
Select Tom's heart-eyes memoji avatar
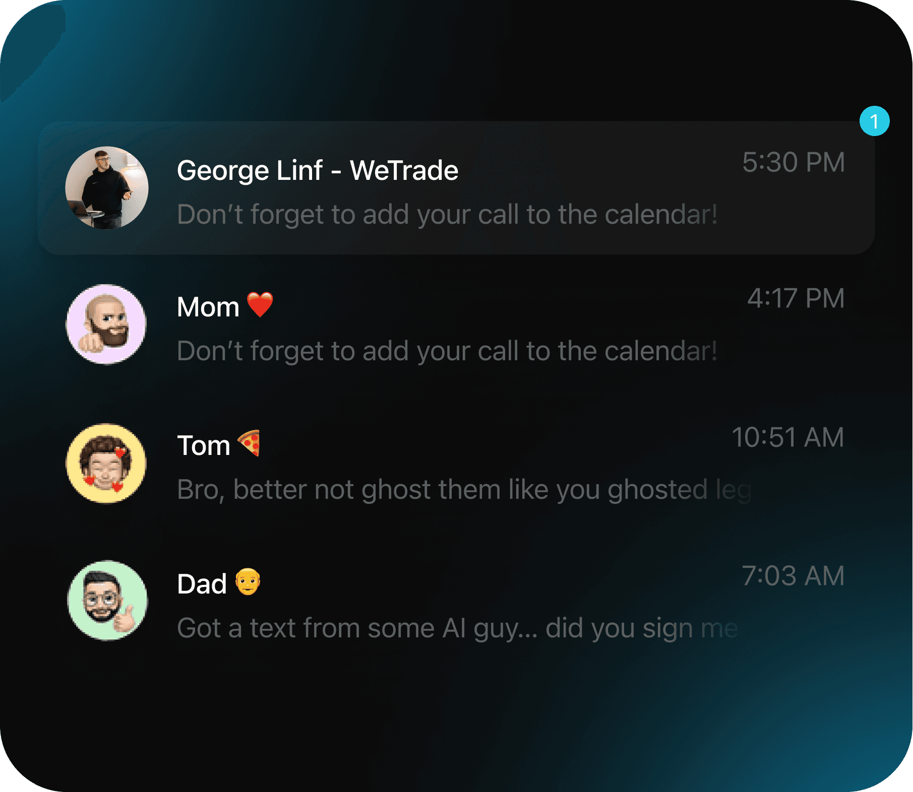[106, 463]
